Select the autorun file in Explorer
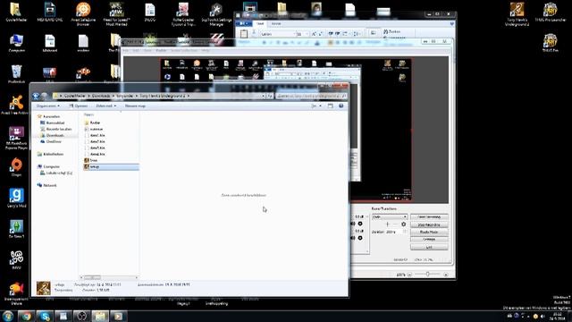The width and height of the screenshot is (572, 322). point(94,129)
